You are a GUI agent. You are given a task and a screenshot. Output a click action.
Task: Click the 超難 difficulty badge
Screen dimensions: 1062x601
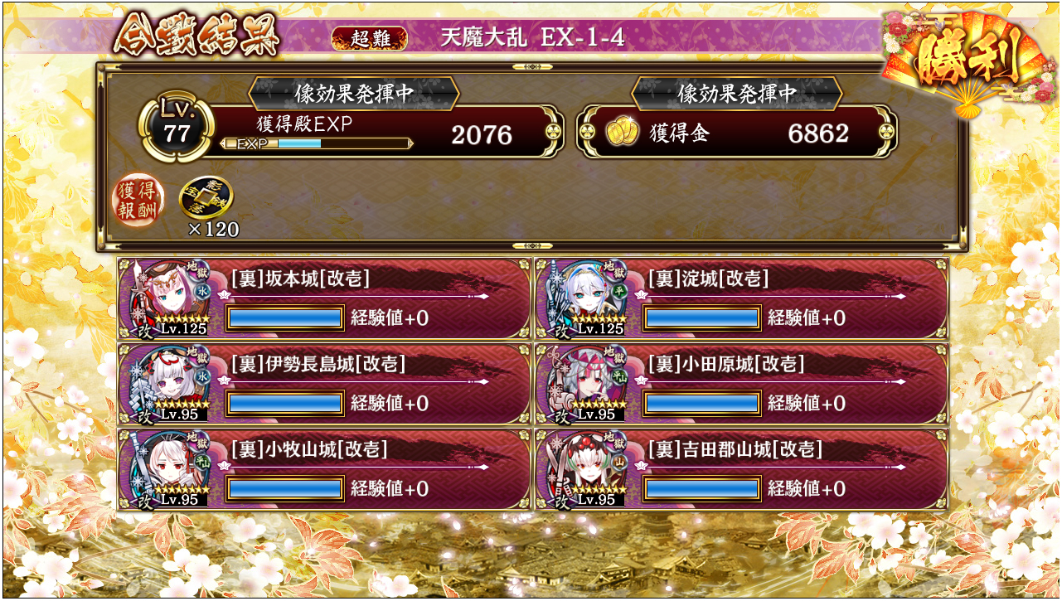(369, 38)
